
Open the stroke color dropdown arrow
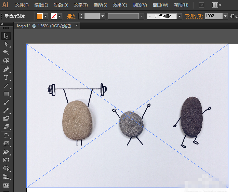tap(59, 16)
